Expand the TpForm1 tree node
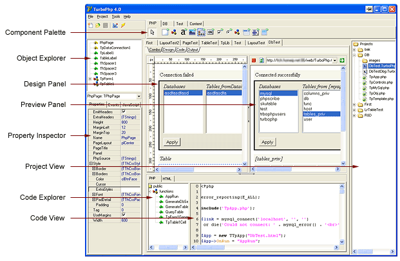The height and width of the screenshot is (261, 400). point(90,79)
